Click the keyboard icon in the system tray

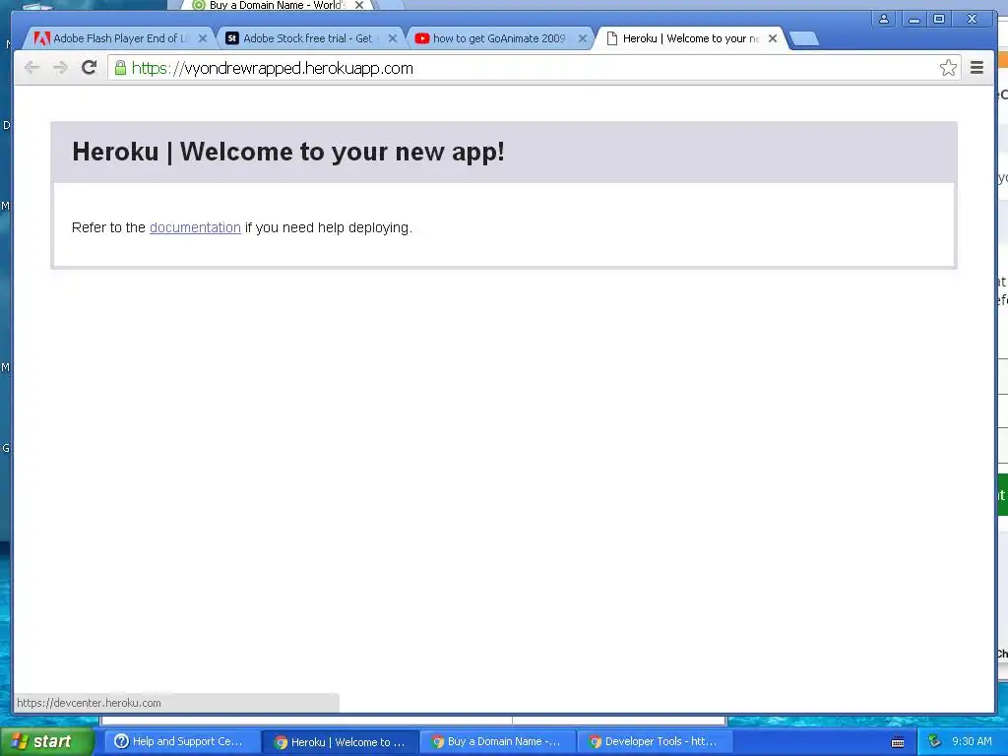[898, 742]
